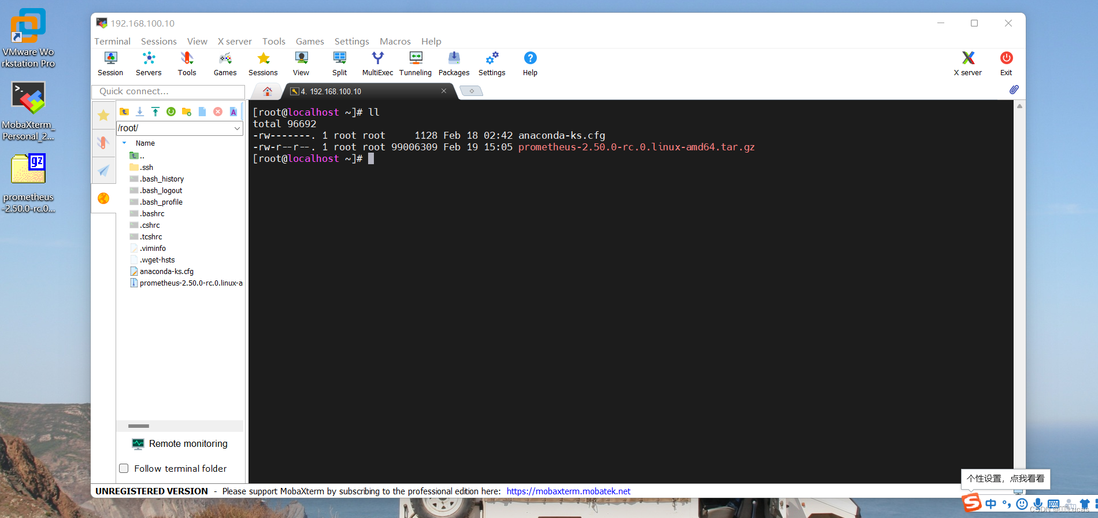Click the MultiExec toolbar icon
The width and height of the screenshot is (1098, 518).
click(377, 64)
